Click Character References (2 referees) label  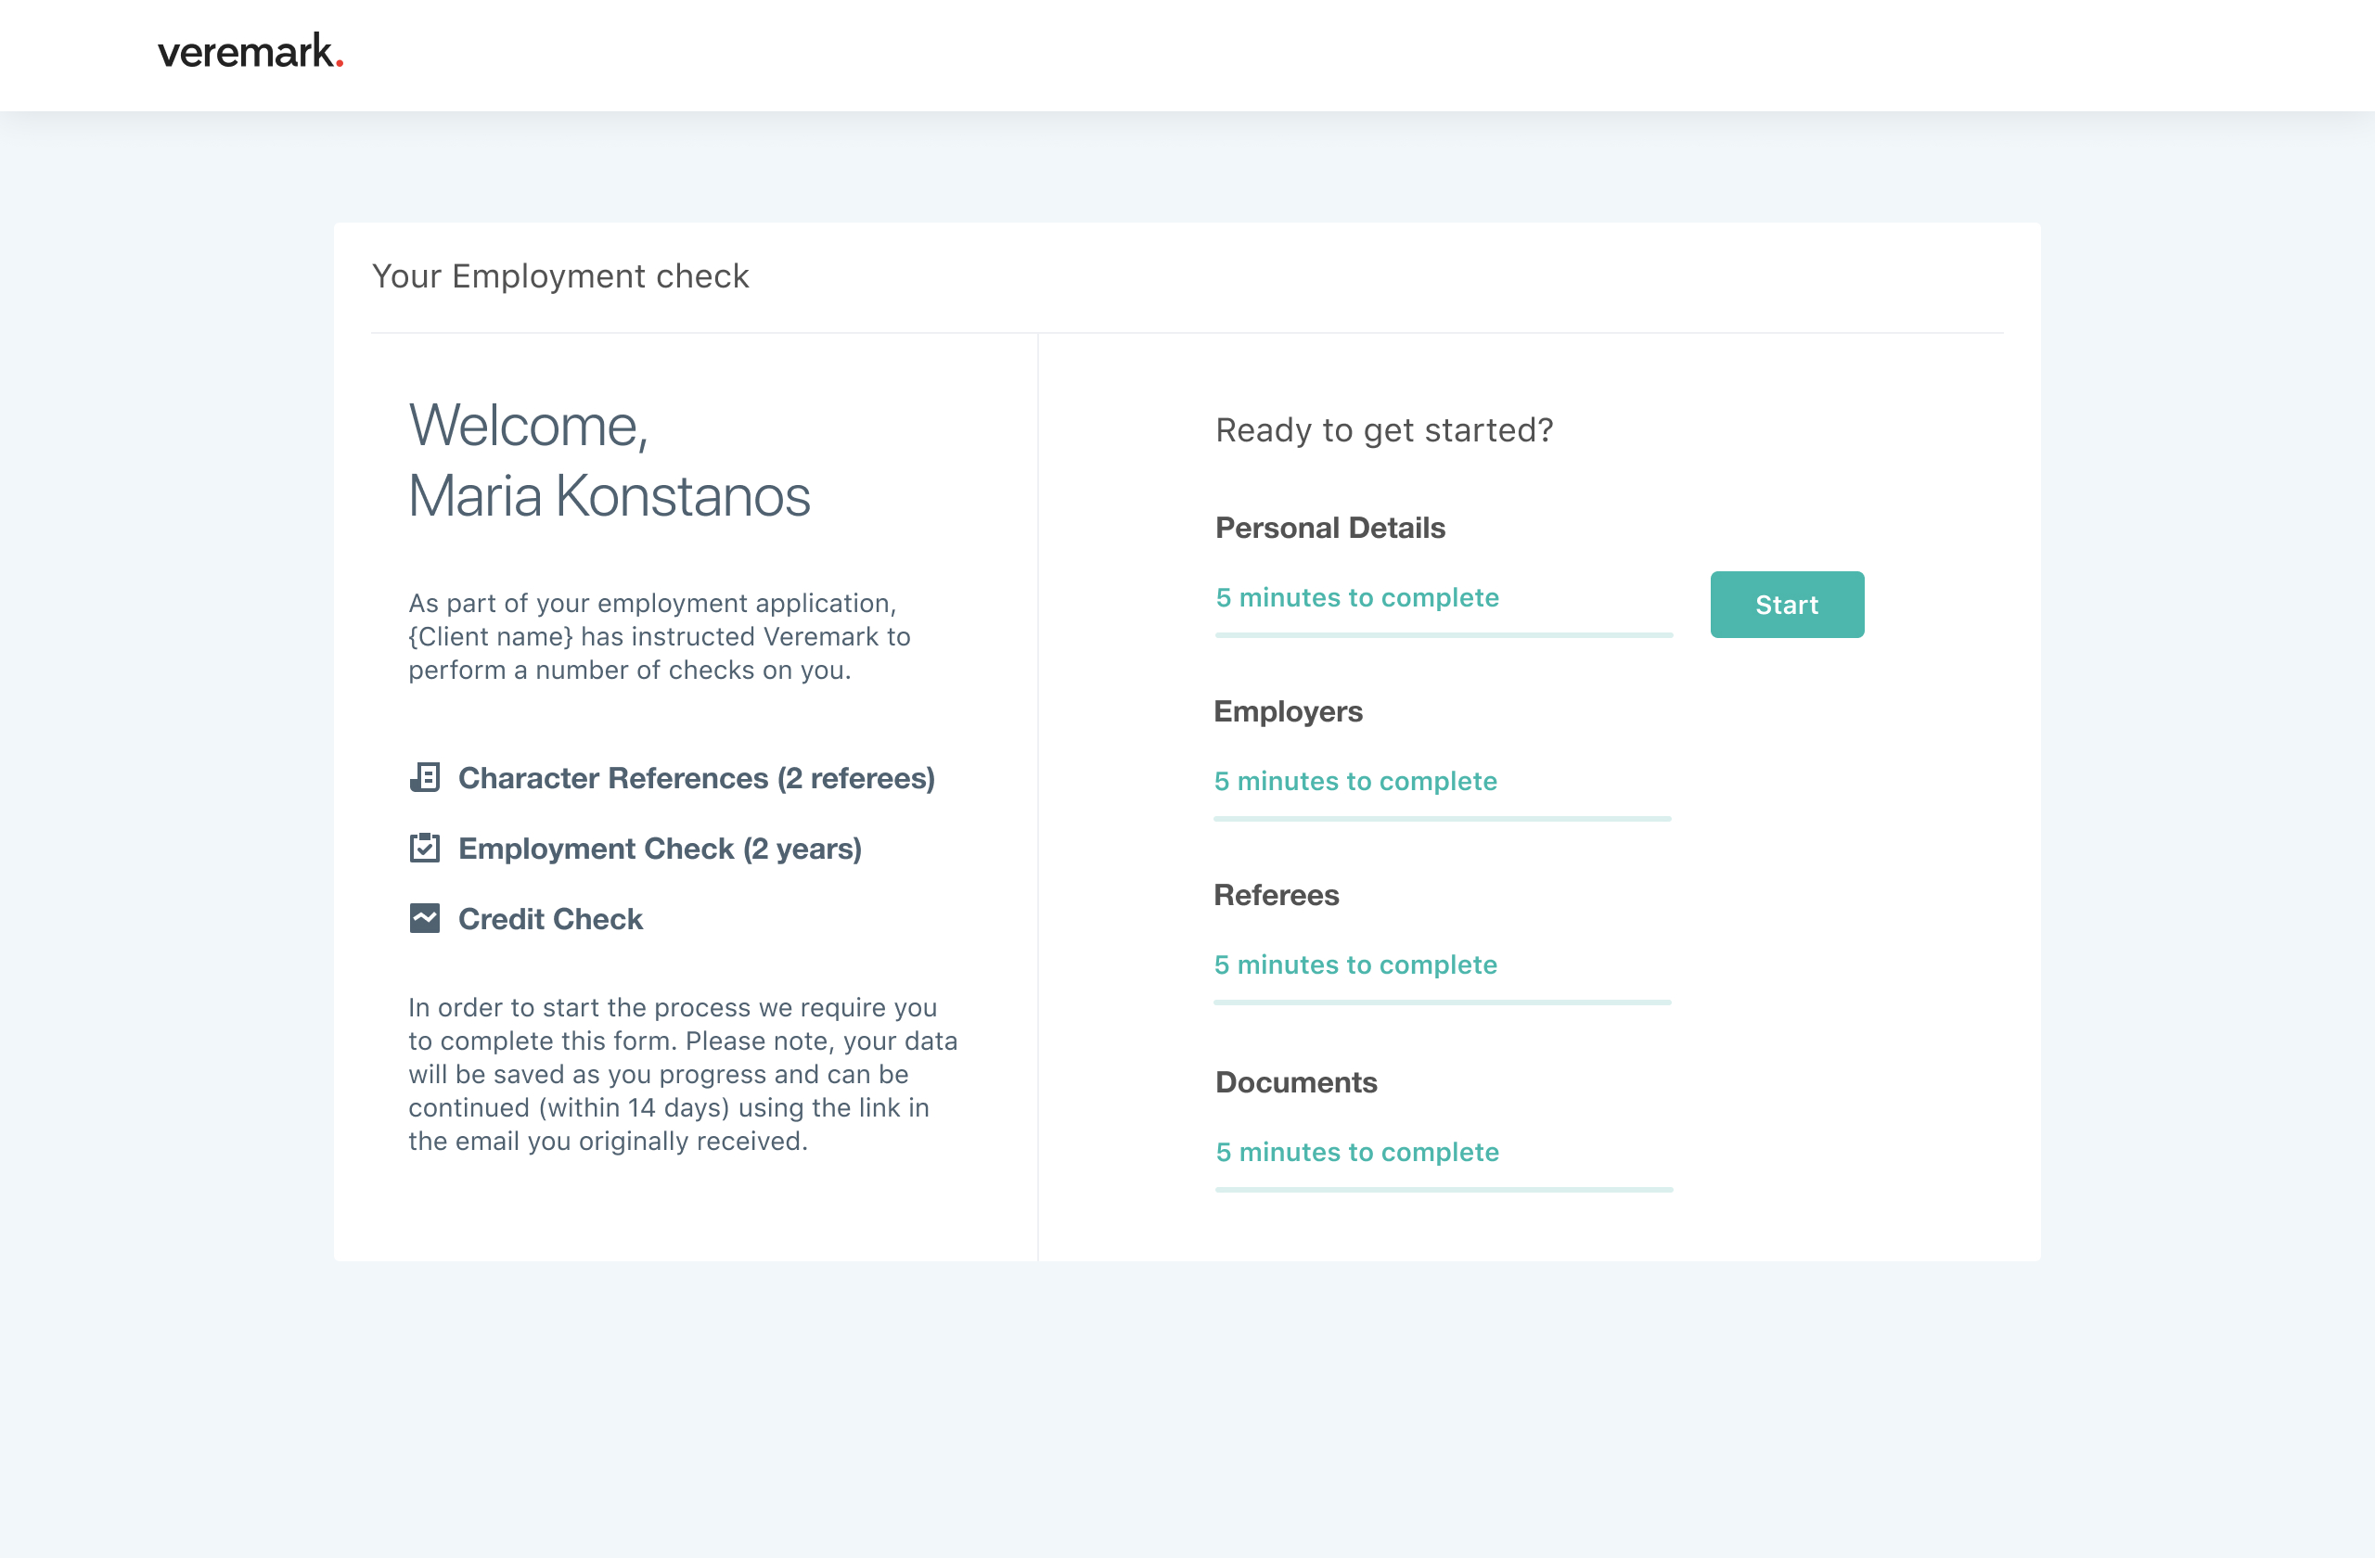[696, 778]
